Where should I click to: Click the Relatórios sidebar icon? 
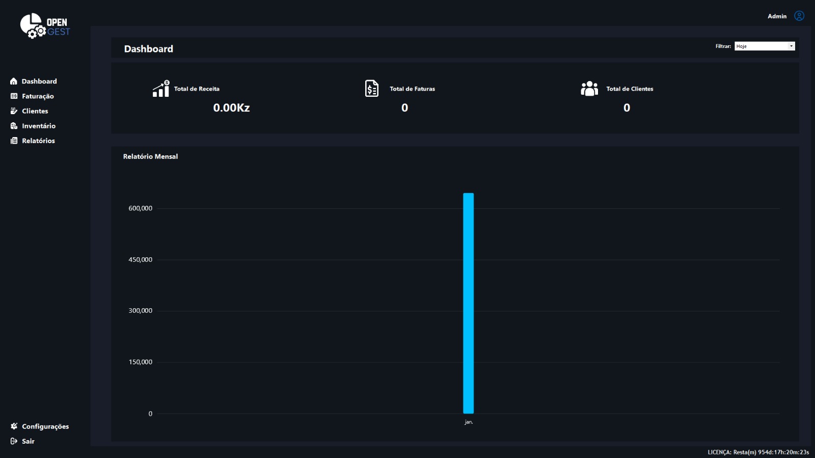(14, 141)
